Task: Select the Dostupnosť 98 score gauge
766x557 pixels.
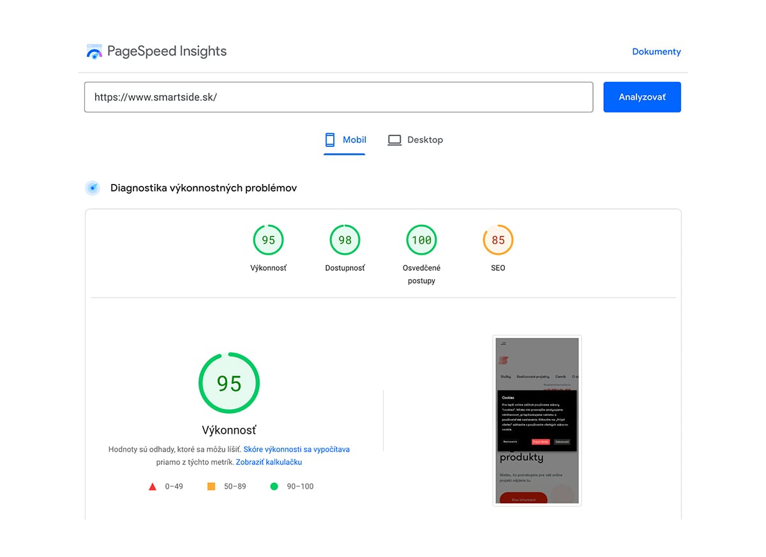Action: (x=345, y=241)
